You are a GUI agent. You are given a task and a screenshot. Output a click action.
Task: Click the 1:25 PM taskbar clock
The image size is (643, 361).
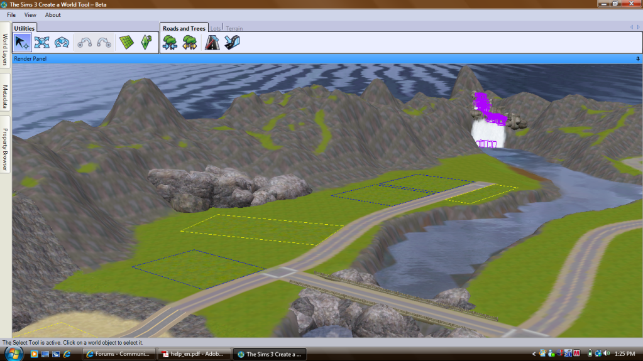(x=625, y=353)
